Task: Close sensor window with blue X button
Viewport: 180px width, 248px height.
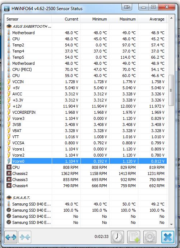Action: (x=168, y=237)
